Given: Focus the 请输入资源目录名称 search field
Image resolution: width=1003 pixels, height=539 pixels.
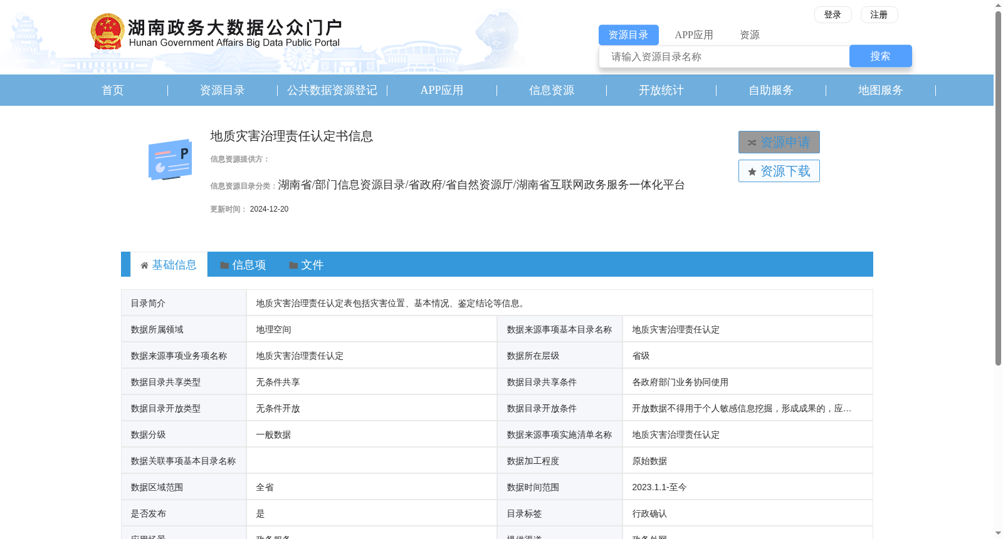Looking at the screenshot, I should point(724,56).
